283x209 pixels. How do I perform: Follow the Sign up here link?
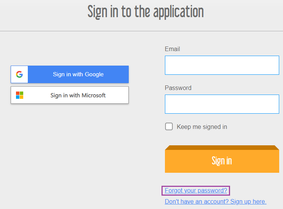coord(248,201)
